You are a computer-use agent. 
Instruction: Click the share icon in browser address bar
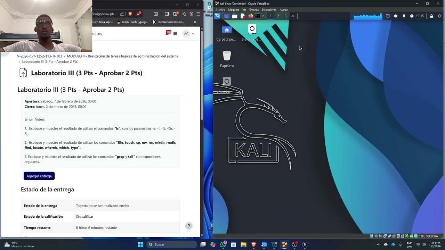click(122, 14)
